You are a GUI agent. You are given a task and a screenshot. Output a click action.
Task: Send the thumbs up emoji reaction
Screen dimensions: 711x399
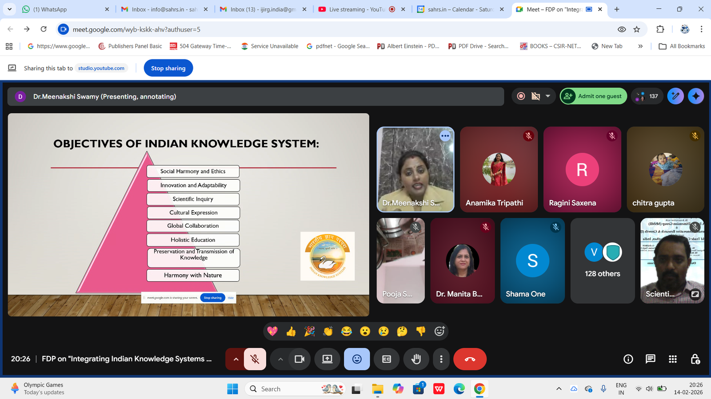click(x=291, y=331)
